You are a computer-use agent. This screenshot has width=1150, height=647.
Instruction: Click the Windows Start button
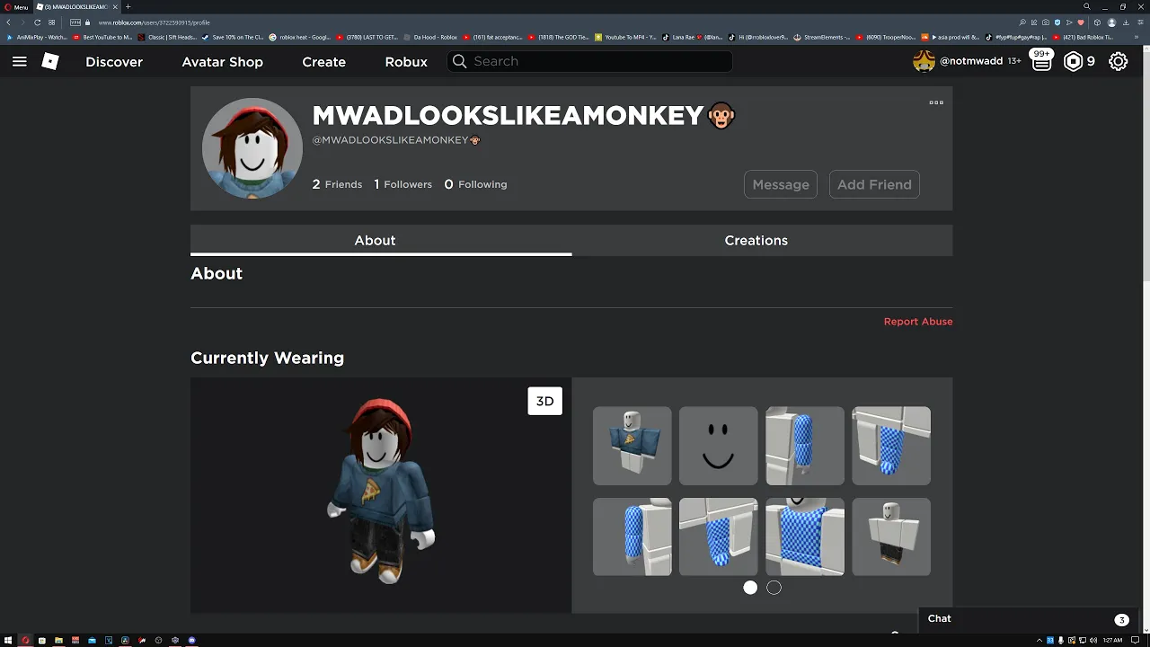[x=8, y=640]
